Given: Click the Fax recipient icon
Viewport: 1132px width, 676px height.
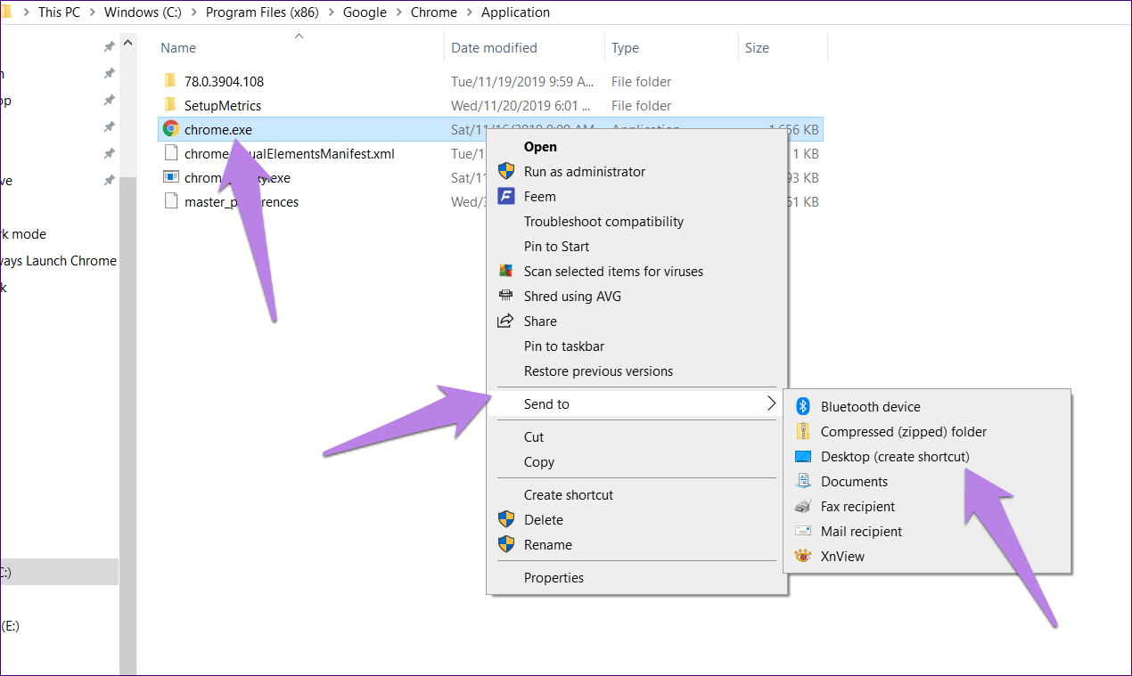Looking at the screenshot, I should (x=803, y=506).
